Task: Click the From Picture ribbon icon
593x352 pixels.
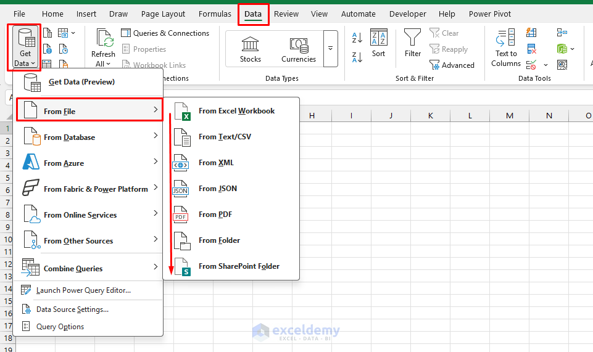Action: 63,33
